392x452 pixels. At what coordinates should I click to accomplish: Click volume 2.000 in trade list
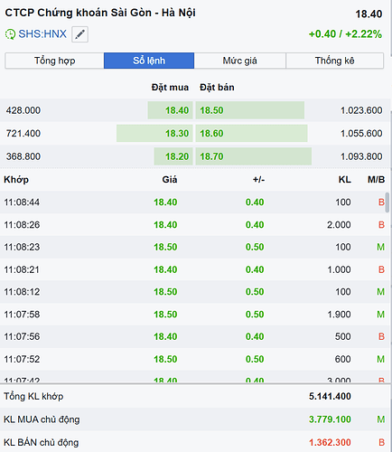point(339,225)
